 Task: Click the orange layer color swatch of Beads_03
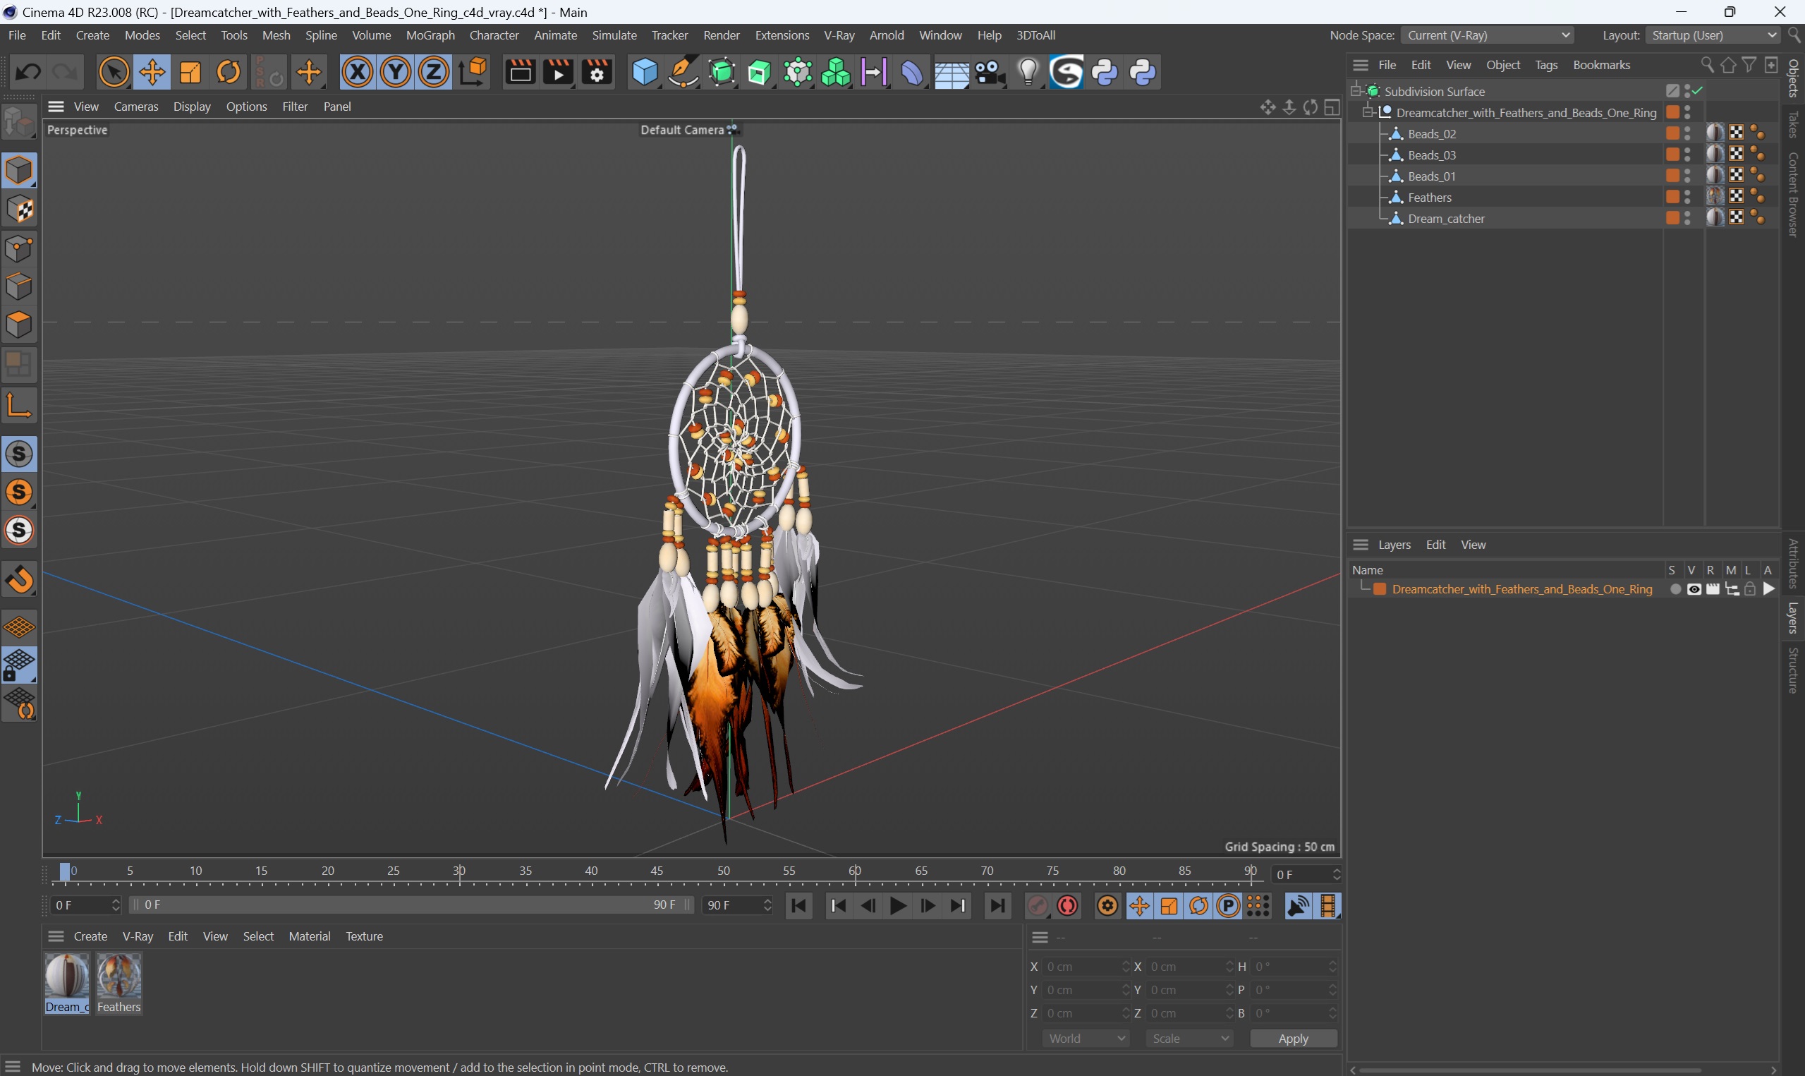coord(1672,155)
